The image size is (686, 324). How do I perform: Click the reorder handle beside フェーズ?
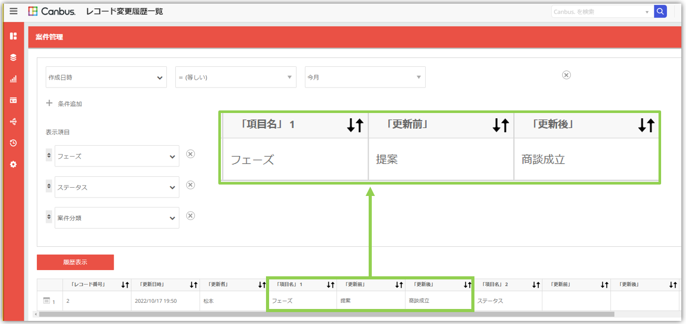pos(49,156)
